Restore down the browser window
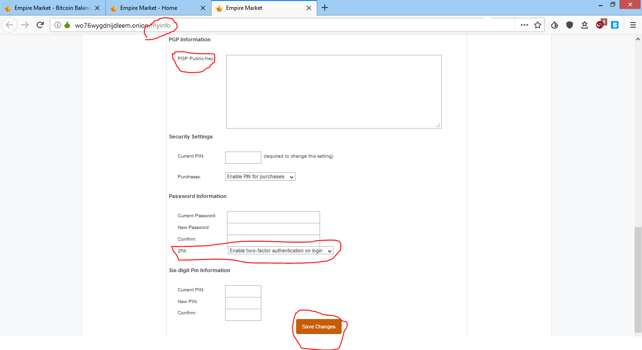The height and width of the screenshot is (350, 642). click(613, 5)
